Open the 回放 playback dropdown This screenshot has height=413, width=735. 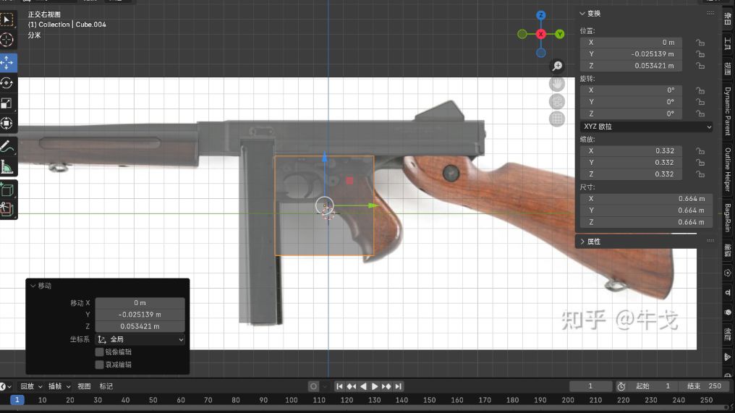coord(31,386)
